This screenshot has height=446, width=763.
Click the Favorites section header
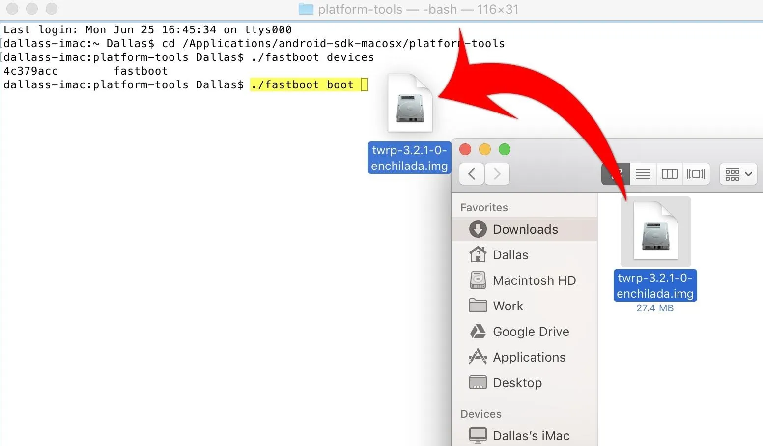click(x=484, y=207)
